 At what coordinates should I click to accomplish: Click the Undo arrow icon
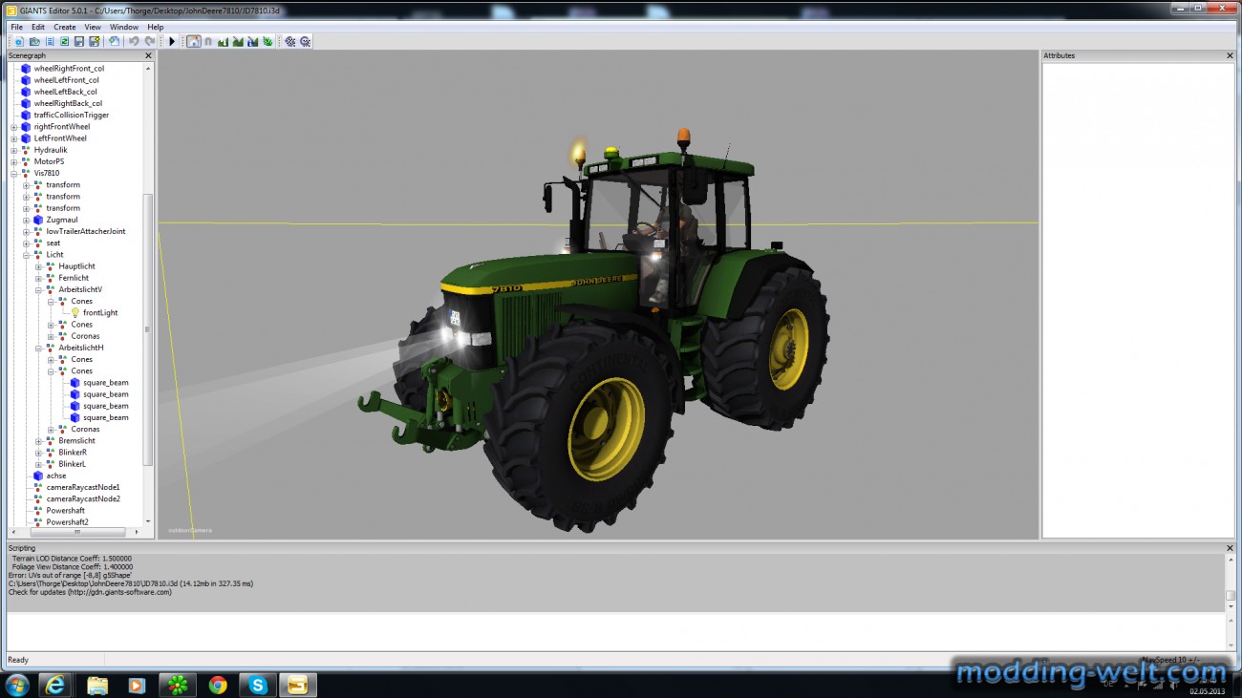(x=134, y=41)
